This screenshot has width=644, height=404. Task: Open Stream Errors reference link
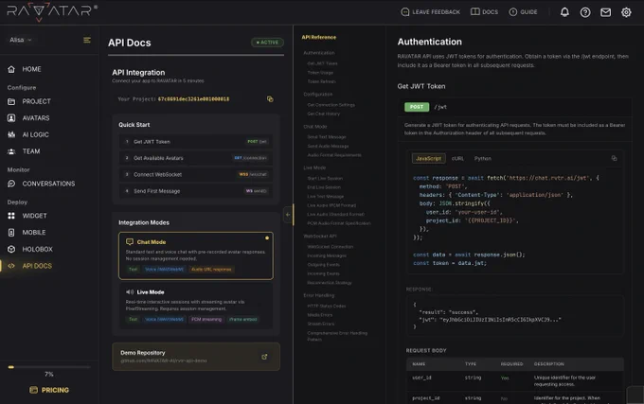click(x=321, y=324)
